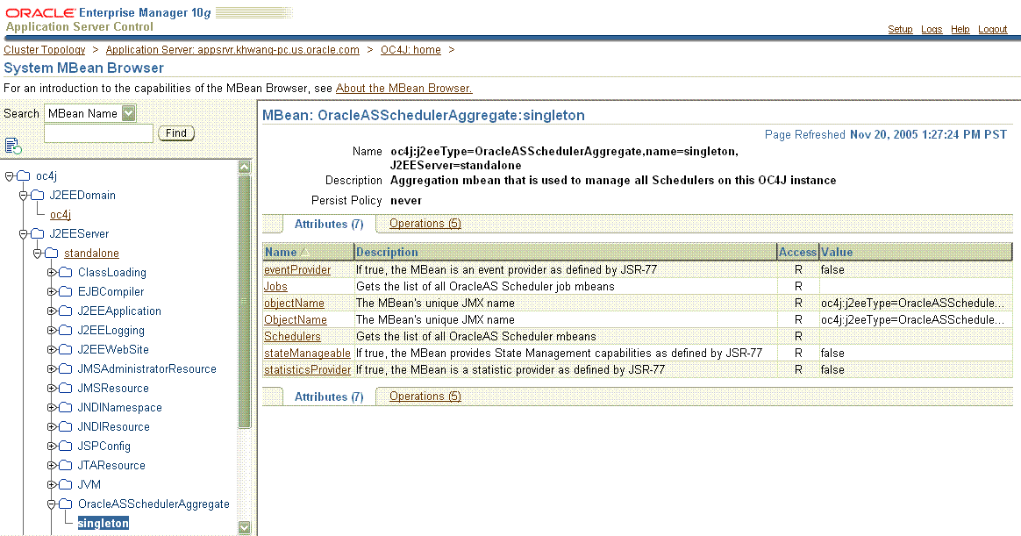Collapse the J2EEDomain node

(x=24, y=195)
